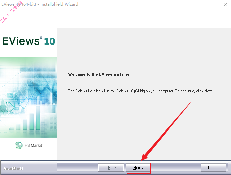
Task: Click the IHS Markit logo
Action: click(x=29, y=145)
